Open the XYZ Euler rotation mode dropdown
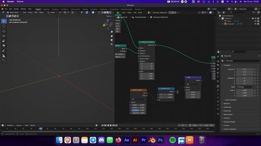 tap(245, 87)
